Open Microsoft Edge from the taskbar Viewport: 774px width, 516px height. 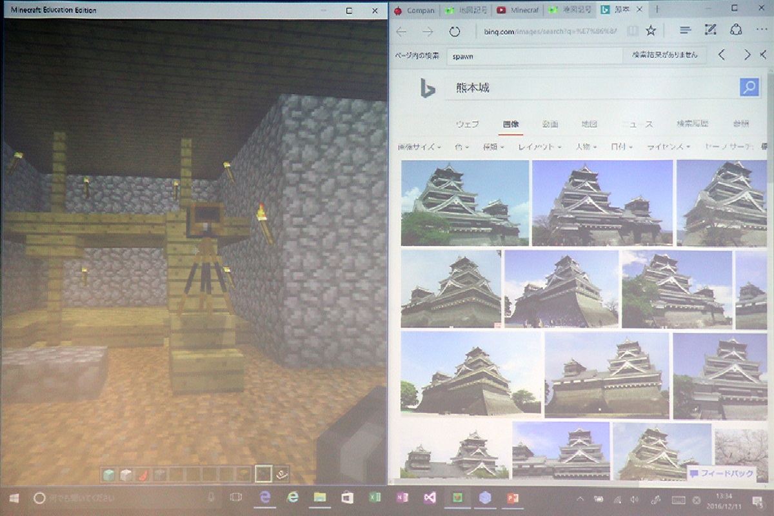click(264, 498)
